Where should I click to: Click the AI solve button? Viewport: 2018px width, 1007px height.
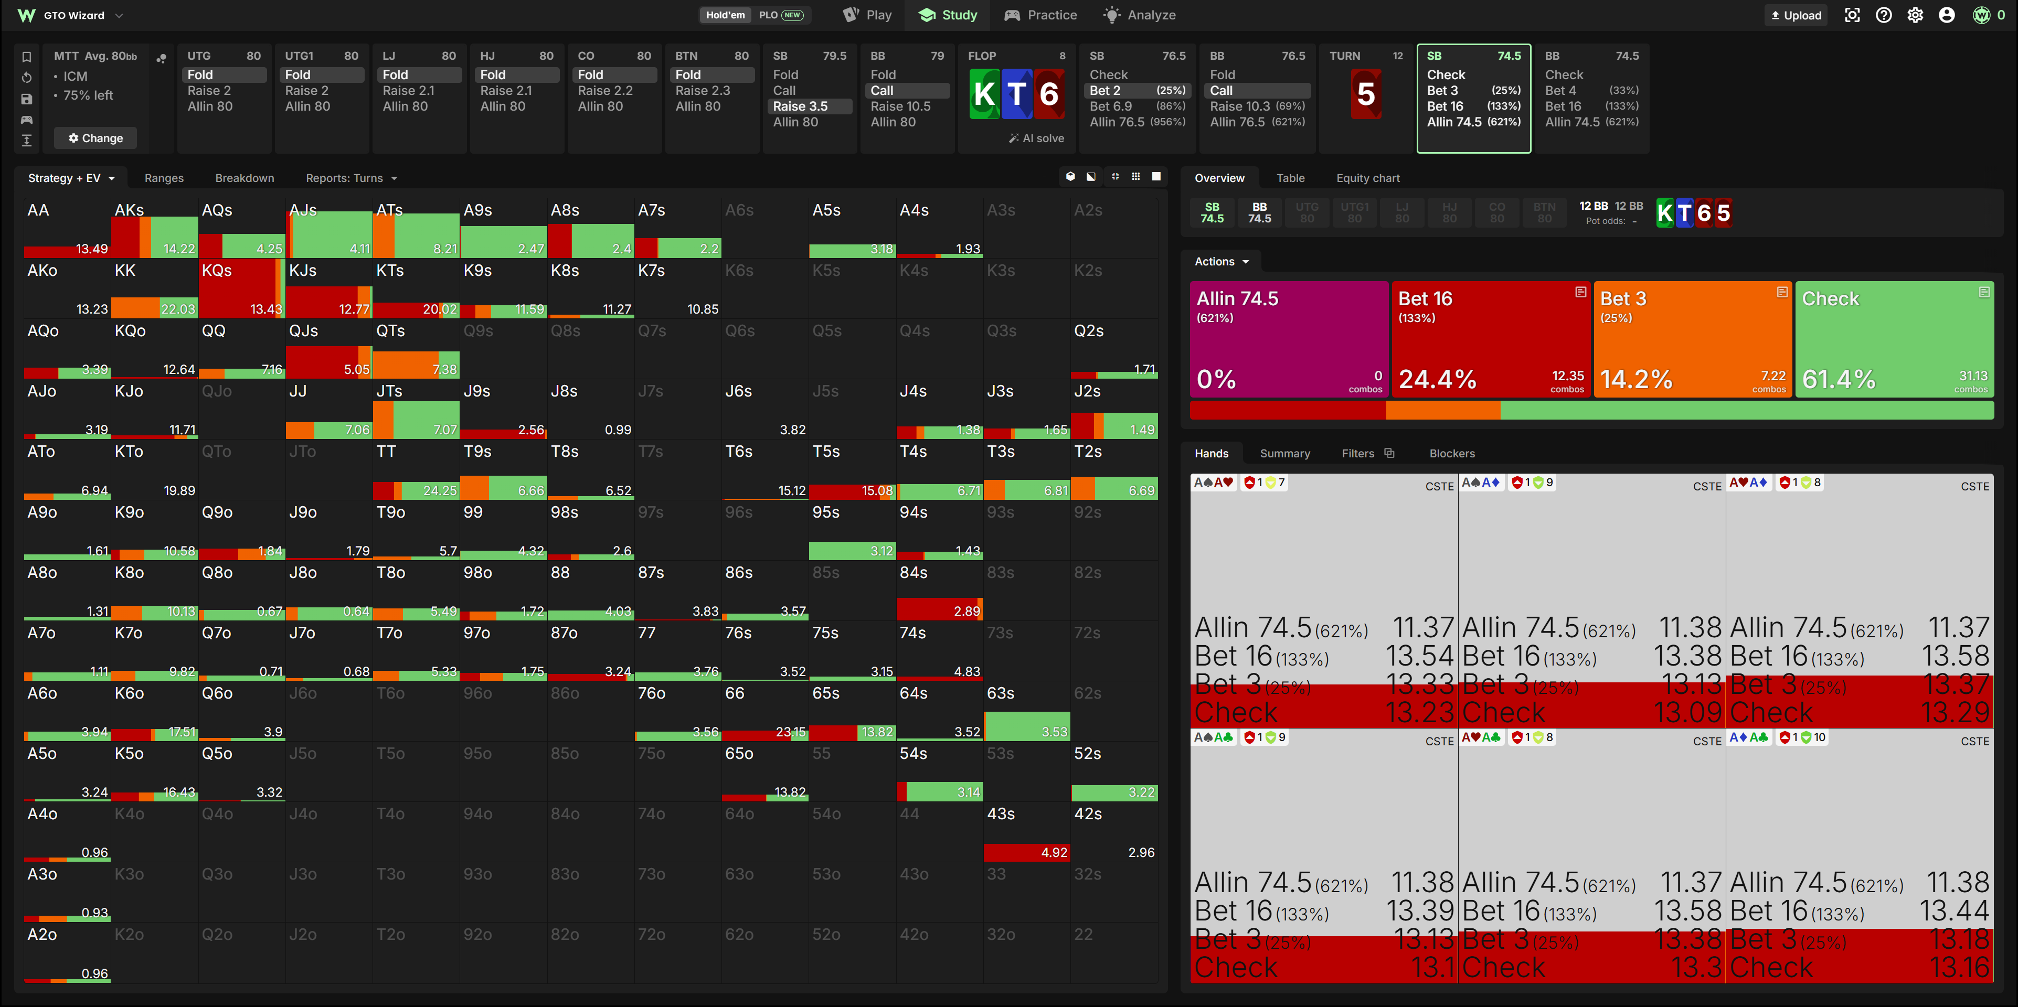point(1036,138)
